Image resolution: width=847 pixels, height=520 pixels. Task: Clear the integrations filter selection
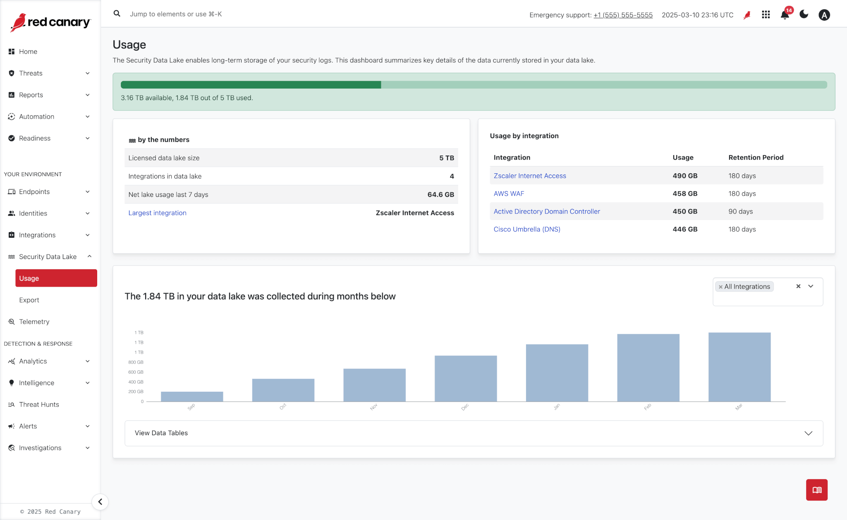click(799, 286)
